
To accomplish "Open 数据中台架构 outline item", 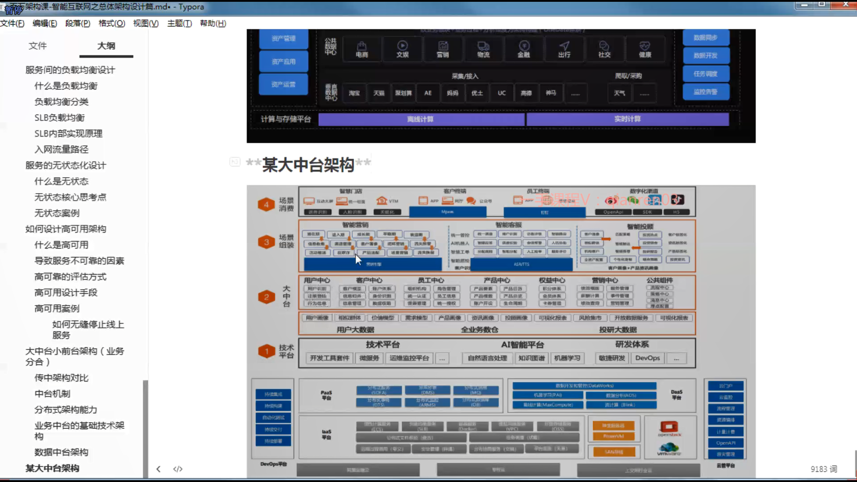I will click(x=61, y=452).
